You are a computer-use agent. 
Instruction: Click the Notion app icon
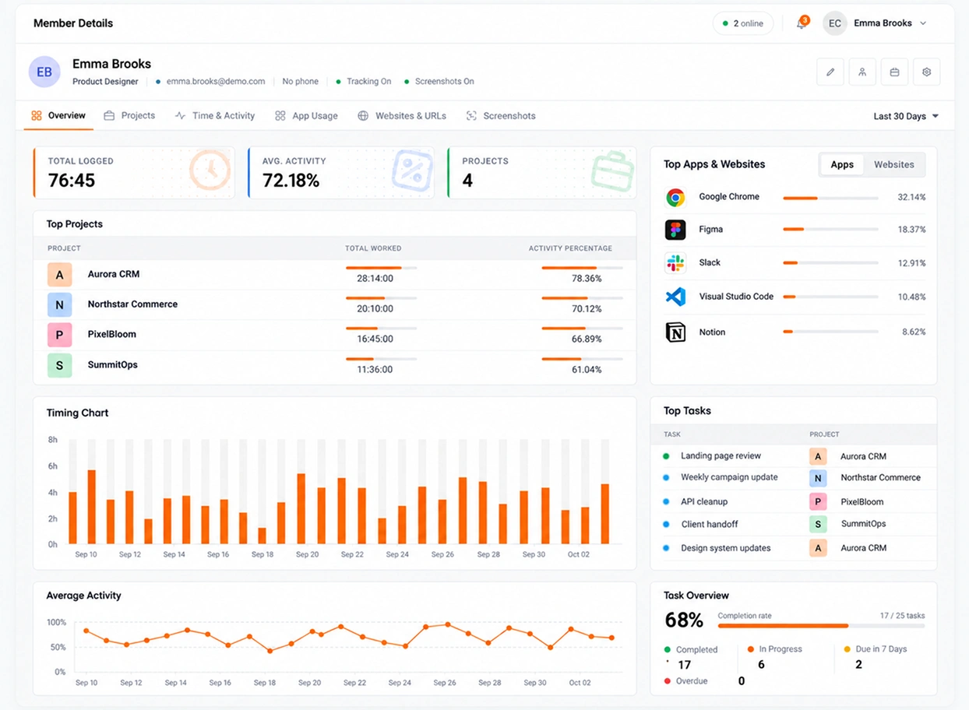(x=675, y=332)
